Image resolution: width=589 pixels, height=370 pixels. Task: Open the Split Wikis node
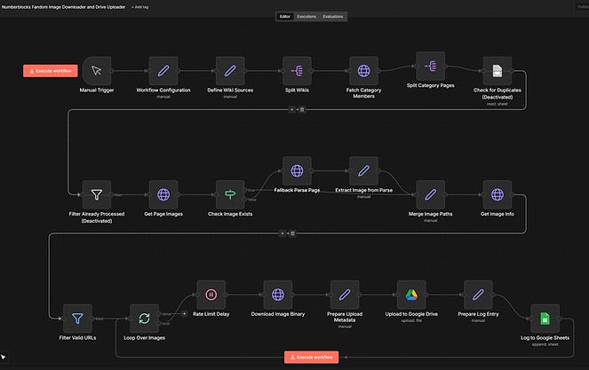(x=297, y=71)
